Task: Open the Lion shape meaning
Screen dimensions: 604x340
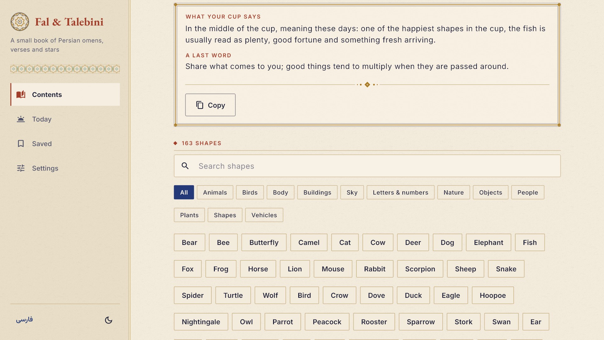Action: click(x=295, y=269)
